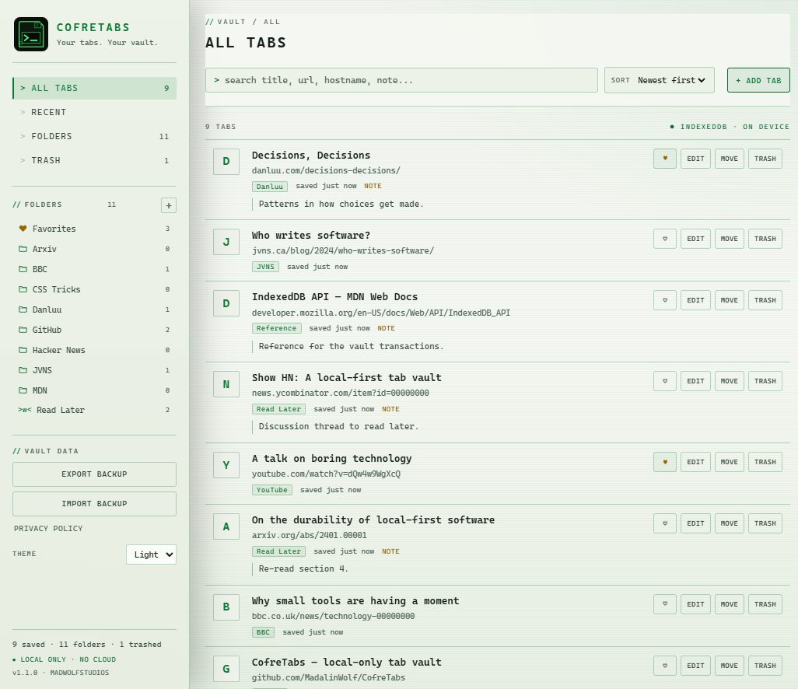Click Export Backup
This screenshot has width=798, height=689.
coord(94,474)
